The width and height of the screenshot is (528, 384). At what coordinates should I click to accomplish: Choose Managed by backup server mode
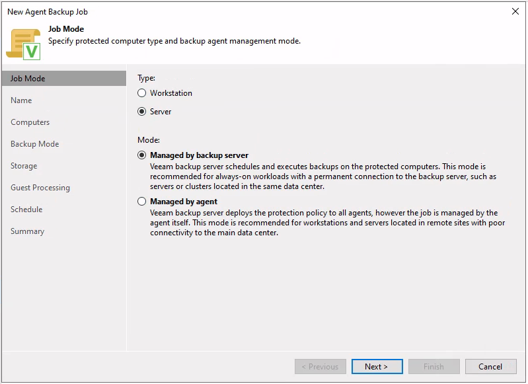142,155
